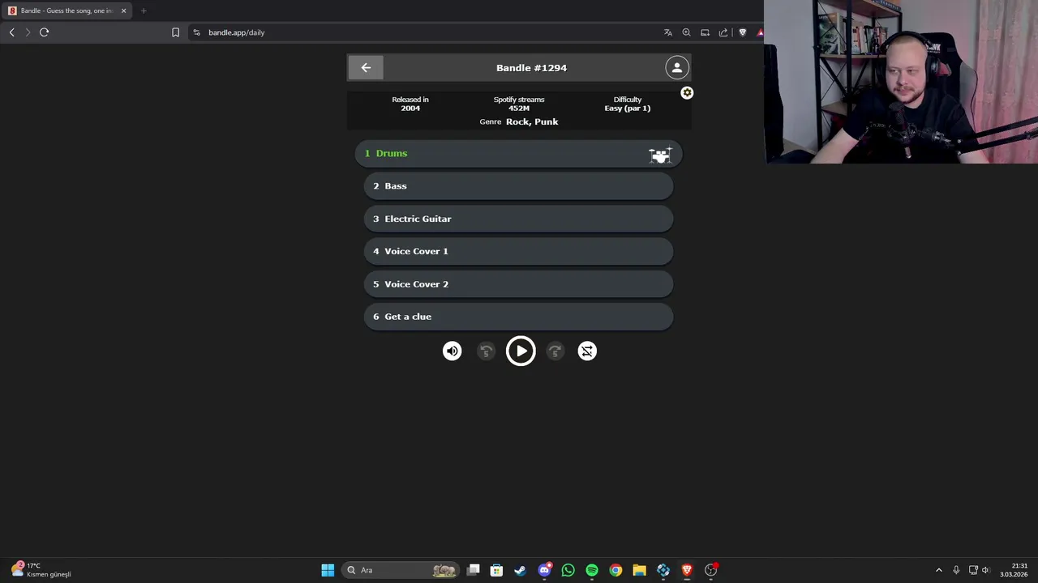The width and height of the screenshot is (1038, 583).
Task: Click browser forward navigation arrow
Action: (28, 32)
